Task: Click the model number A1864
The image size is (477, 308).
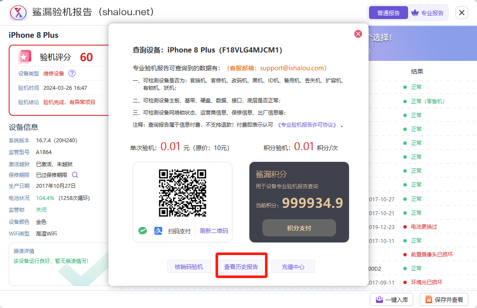Action: 44,152
